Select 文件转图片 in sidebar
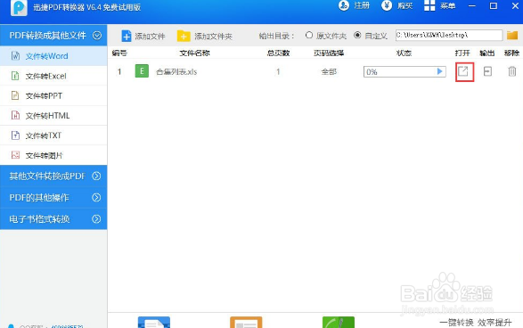The width and height of the screenshot is (523, 328). 53,155
